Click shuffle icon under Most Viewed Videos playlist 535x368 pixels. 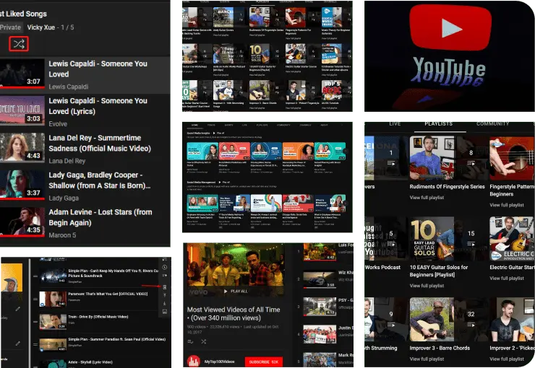click(x=203, y=341)
